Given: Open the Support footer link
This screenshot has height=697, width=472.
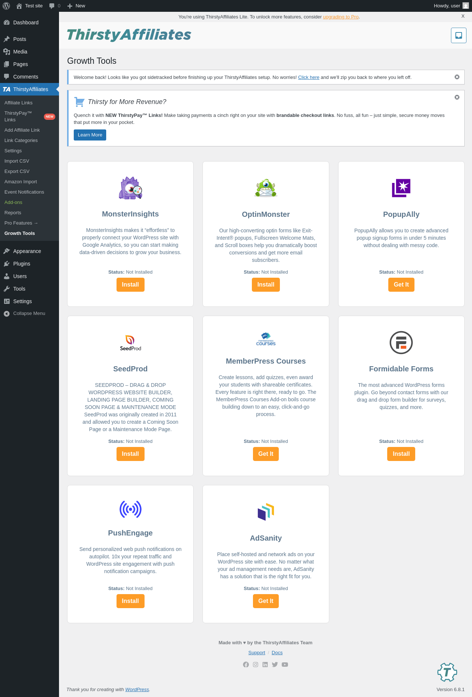Looking at the screenshot, I should pyautogui.click(x=257, y=653).
